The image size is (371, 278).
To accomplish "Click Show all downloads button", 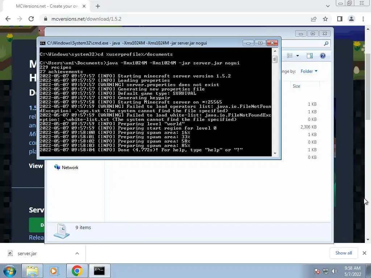I will click(x=343, y=253).
